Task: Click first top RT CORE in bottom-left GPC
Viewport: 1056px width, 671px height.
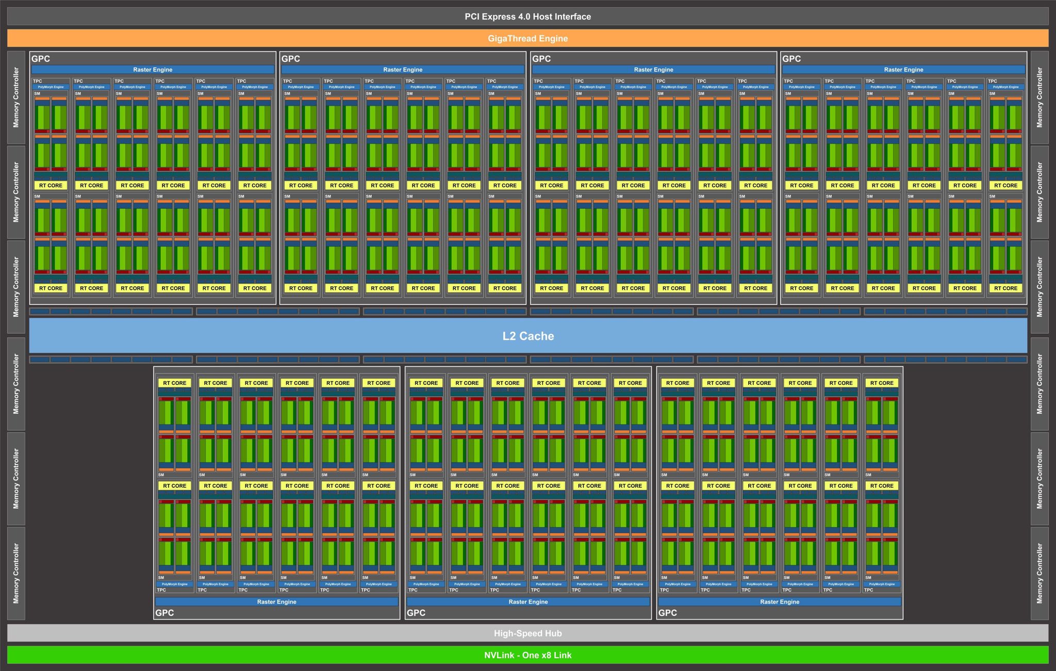Action: click(174, 383)
